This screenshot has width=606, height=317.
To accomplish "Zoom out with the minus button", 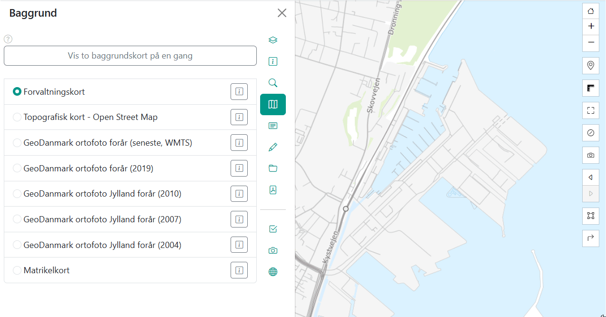I will (x=591, y=42).
